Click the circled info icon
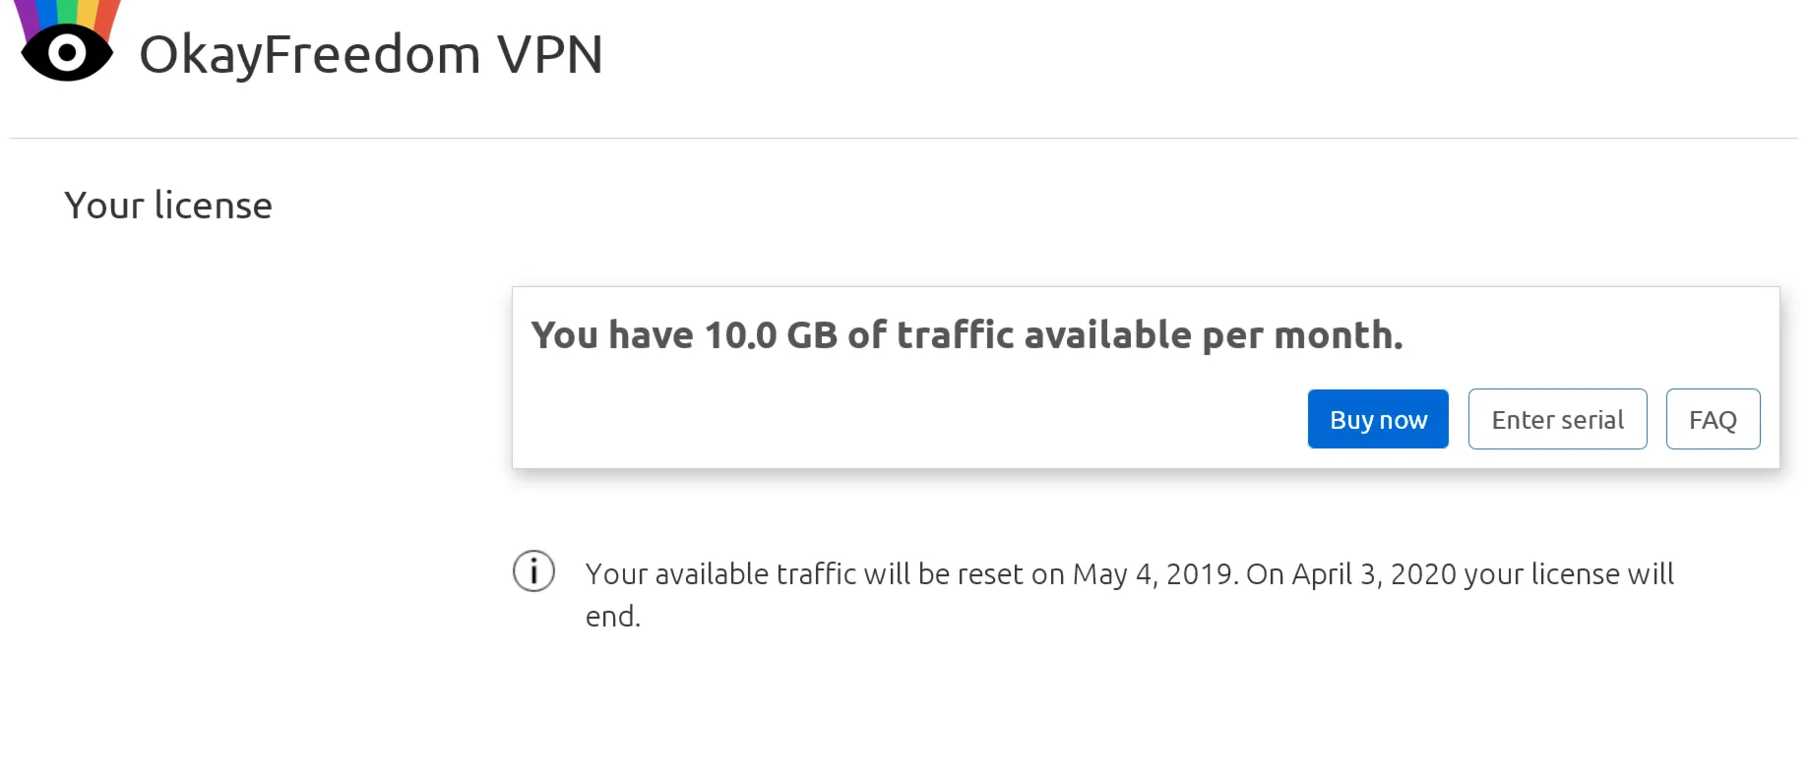The height and width of the screenshot is (775, 1809). coord(533,571)
